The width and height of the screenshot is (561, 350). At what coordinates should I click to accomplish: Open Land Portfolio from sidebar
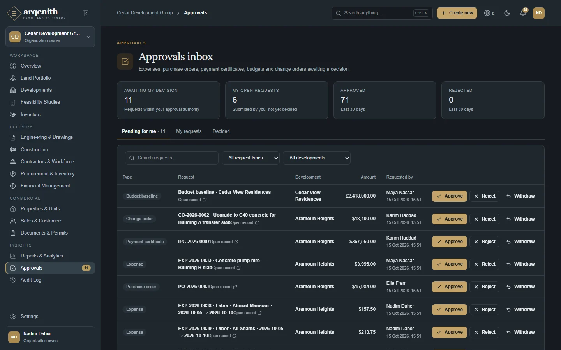click(x=50, y=78)
